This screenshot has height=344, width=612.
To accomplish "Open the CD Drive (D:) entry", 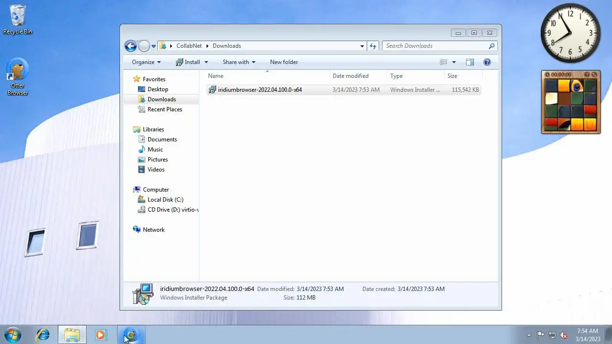I will tap(168, 210).
